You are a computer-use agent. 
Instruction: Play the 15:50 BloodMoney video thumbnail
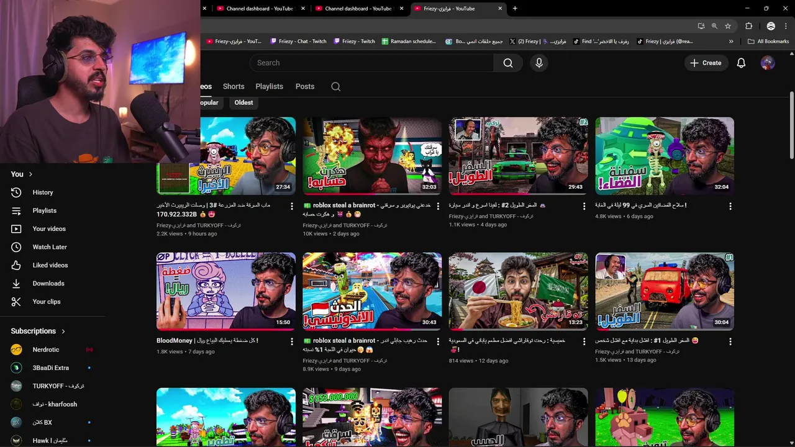tap(226, 291)
